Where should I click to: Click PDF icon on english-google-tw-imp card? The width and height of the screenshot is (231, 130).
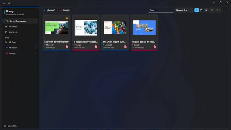pos(155,47)
